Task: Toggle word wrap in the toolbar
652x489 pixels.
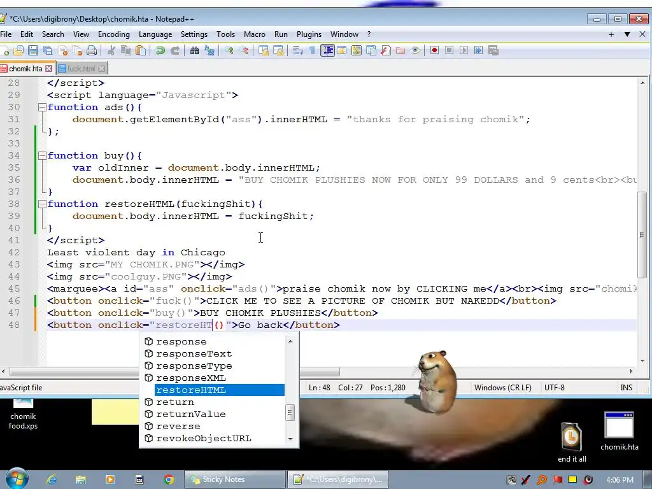Action: coord(298,51)
